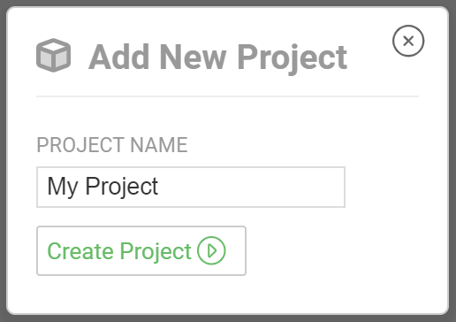Click the green "Create Project" text

[x=119, y=251]
